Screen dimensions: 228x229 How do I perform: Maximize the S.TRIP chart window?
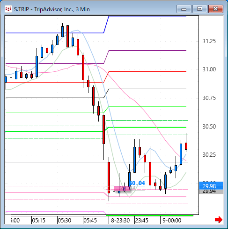(199, 9)
